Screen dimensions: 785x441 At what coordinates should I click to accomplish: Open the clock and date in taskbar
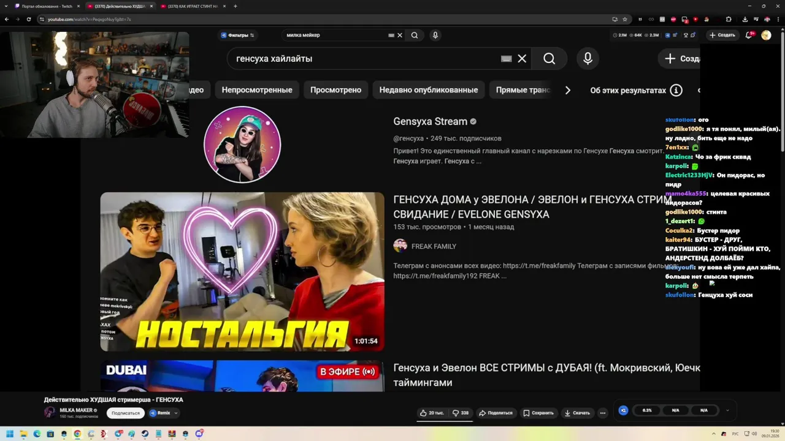coord(770,434)
